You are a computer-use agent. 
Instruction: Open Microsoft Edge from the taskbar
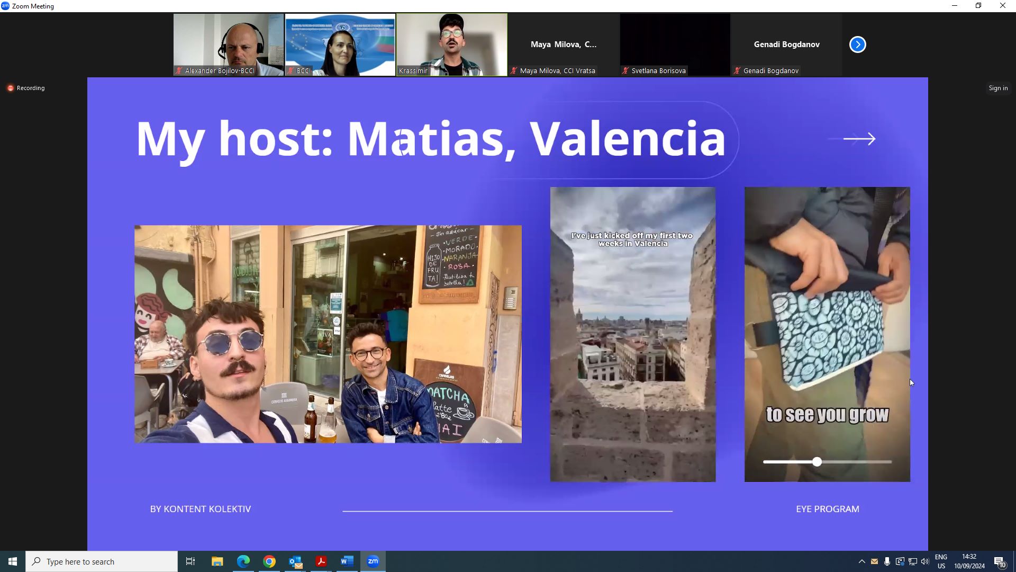(x=243, y=561)
